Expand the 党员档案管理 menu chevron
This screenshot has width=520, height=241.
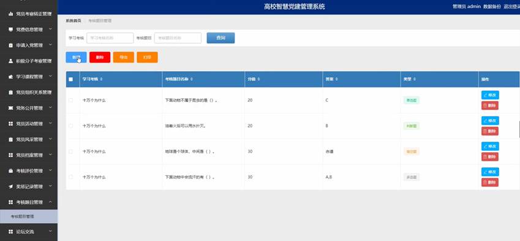(x=50, y=155)
